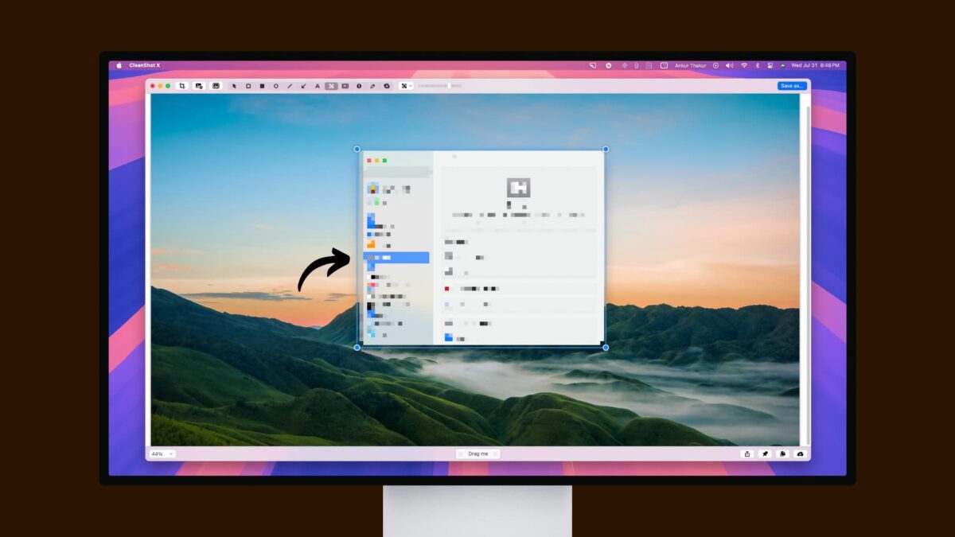Click the Bluetooth icon in menu bar
Viewport: 955px width, 537px height.
pos(758,65)
